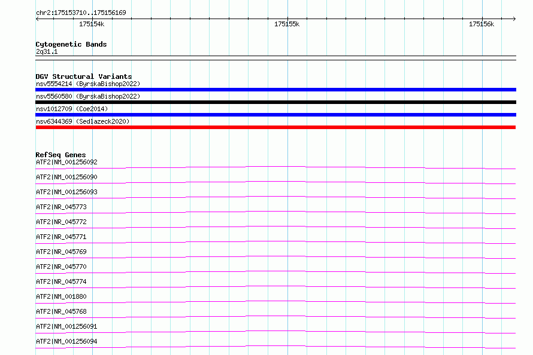Select the magenta intron line of NM_001880
This screenshot has width=533, height=355.
(275, 301)
